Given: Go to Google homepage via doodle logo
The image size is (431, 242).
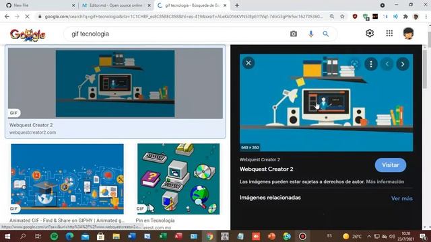Looking at the screenshot, I should click(28, 34).
